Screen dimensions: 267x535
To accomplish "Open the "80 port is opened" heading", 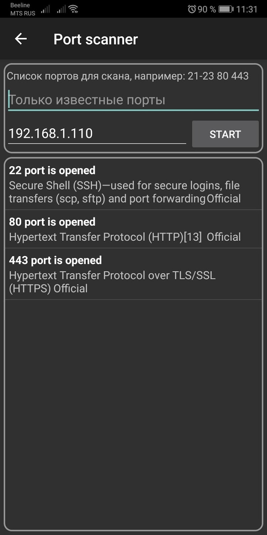I will click(x=52, y=222).
